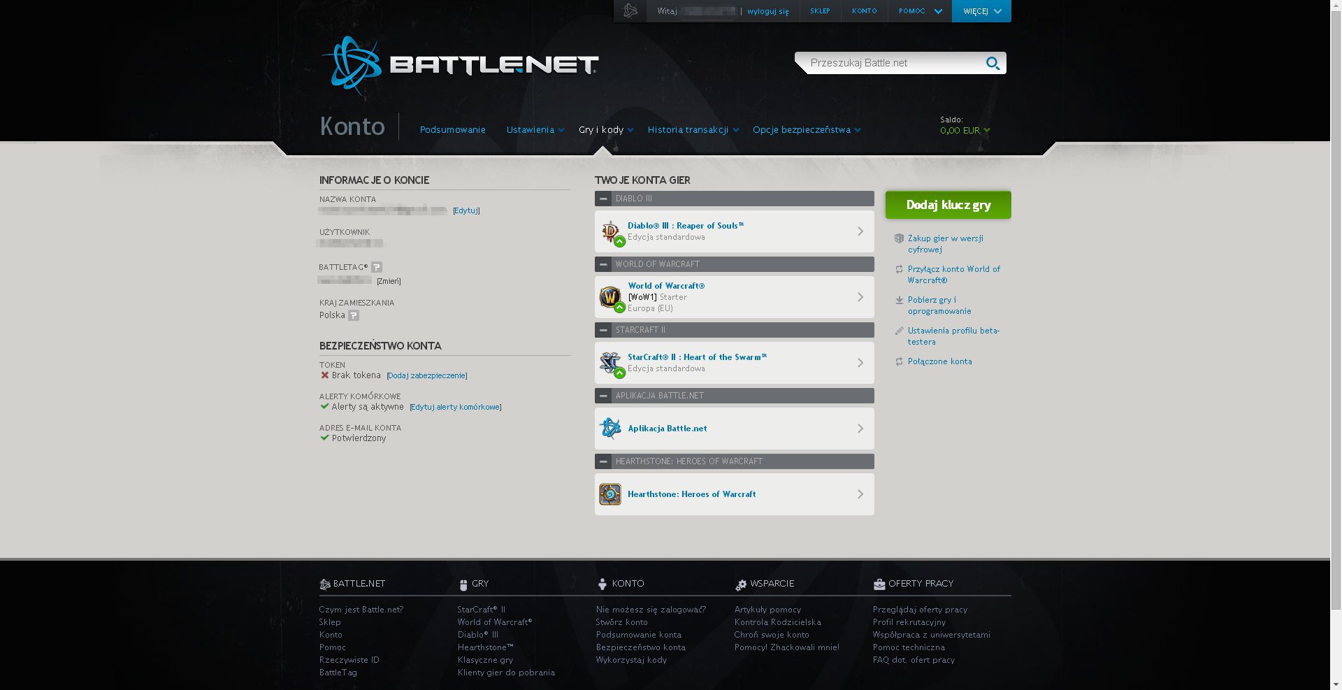The image size is (1342, 690).
Task: Click the Edytuj alerty komórkowe link
Action: (456, 408)
